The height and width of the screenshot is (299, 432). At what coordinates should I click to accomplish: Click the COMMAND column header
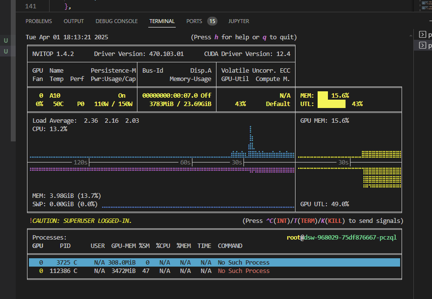(230, 246)
